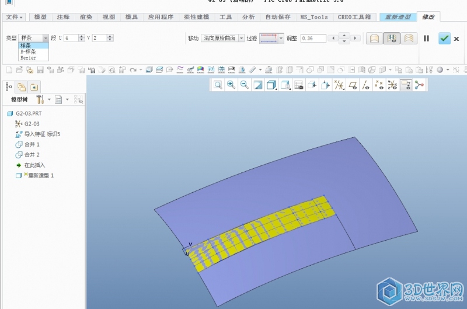
Task: Open the CREO工具箱 tab
Action: [354, 17]
